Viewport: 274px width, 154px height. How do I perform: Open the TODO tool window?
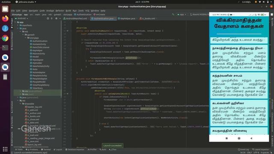tap(19, 149)
